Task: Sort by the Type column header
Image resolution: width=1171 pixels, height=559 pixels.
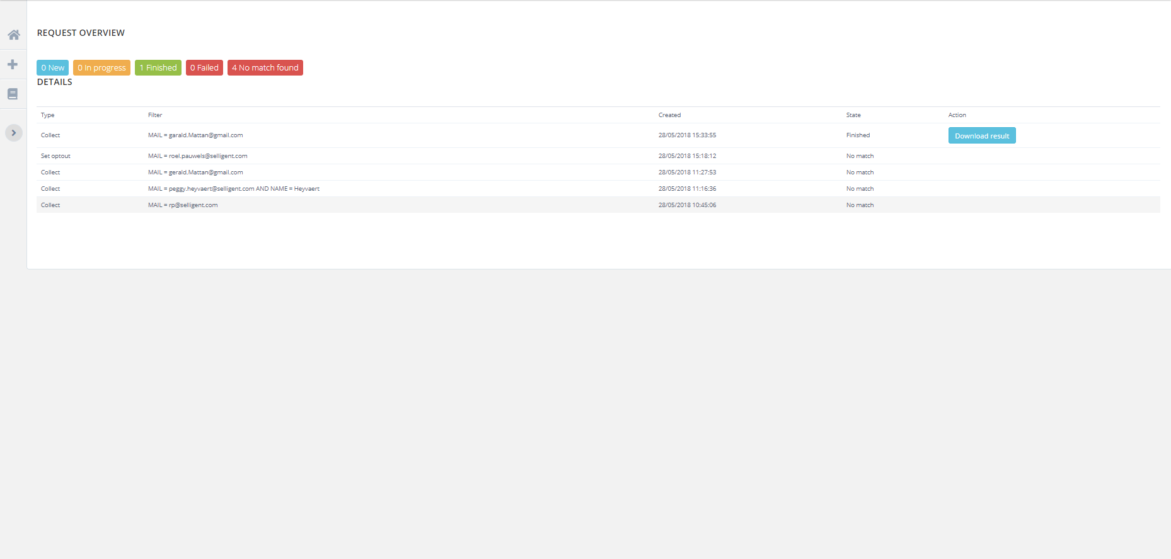Action: tap(48, 115)
